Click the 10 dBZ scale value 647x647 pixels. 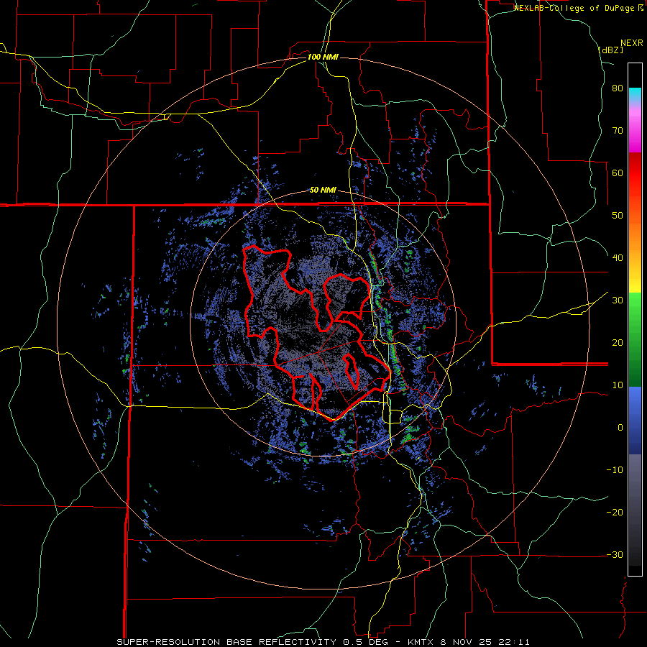[x=618, y=385]
